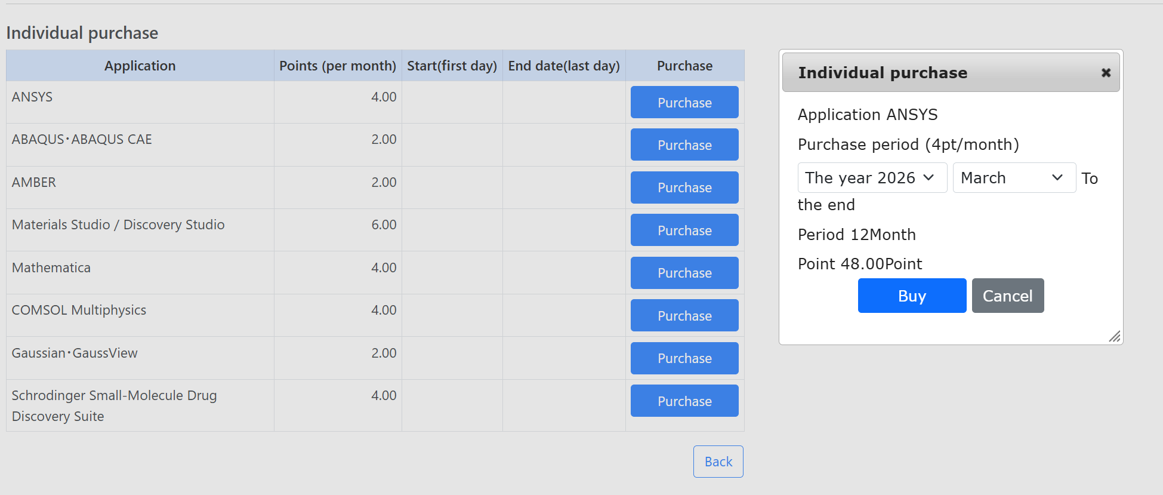1163x495 pixels.
Task: Select the Mathematica name cell
Action: point(140,273)
